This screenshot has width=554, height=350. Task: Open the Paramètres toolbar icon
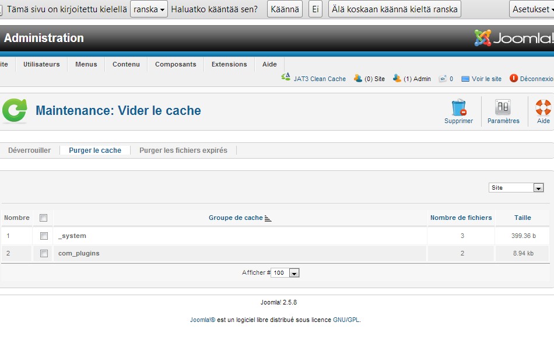coord(503,108)
